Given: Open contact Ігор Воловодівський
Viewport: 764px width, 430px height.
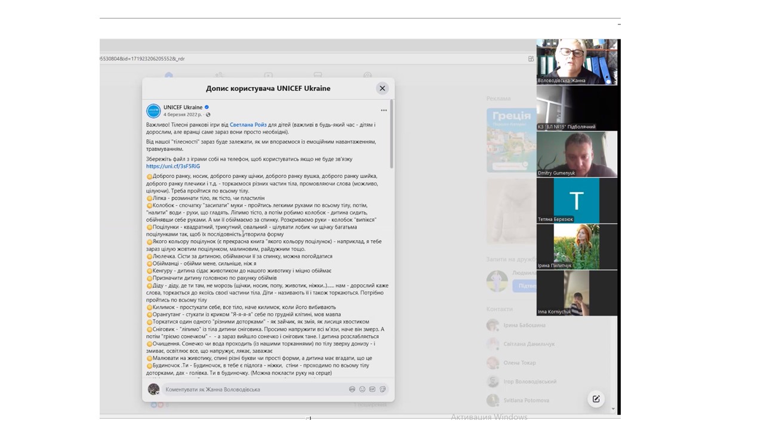Looking at the screenshot, I should (x=522, y=381).
